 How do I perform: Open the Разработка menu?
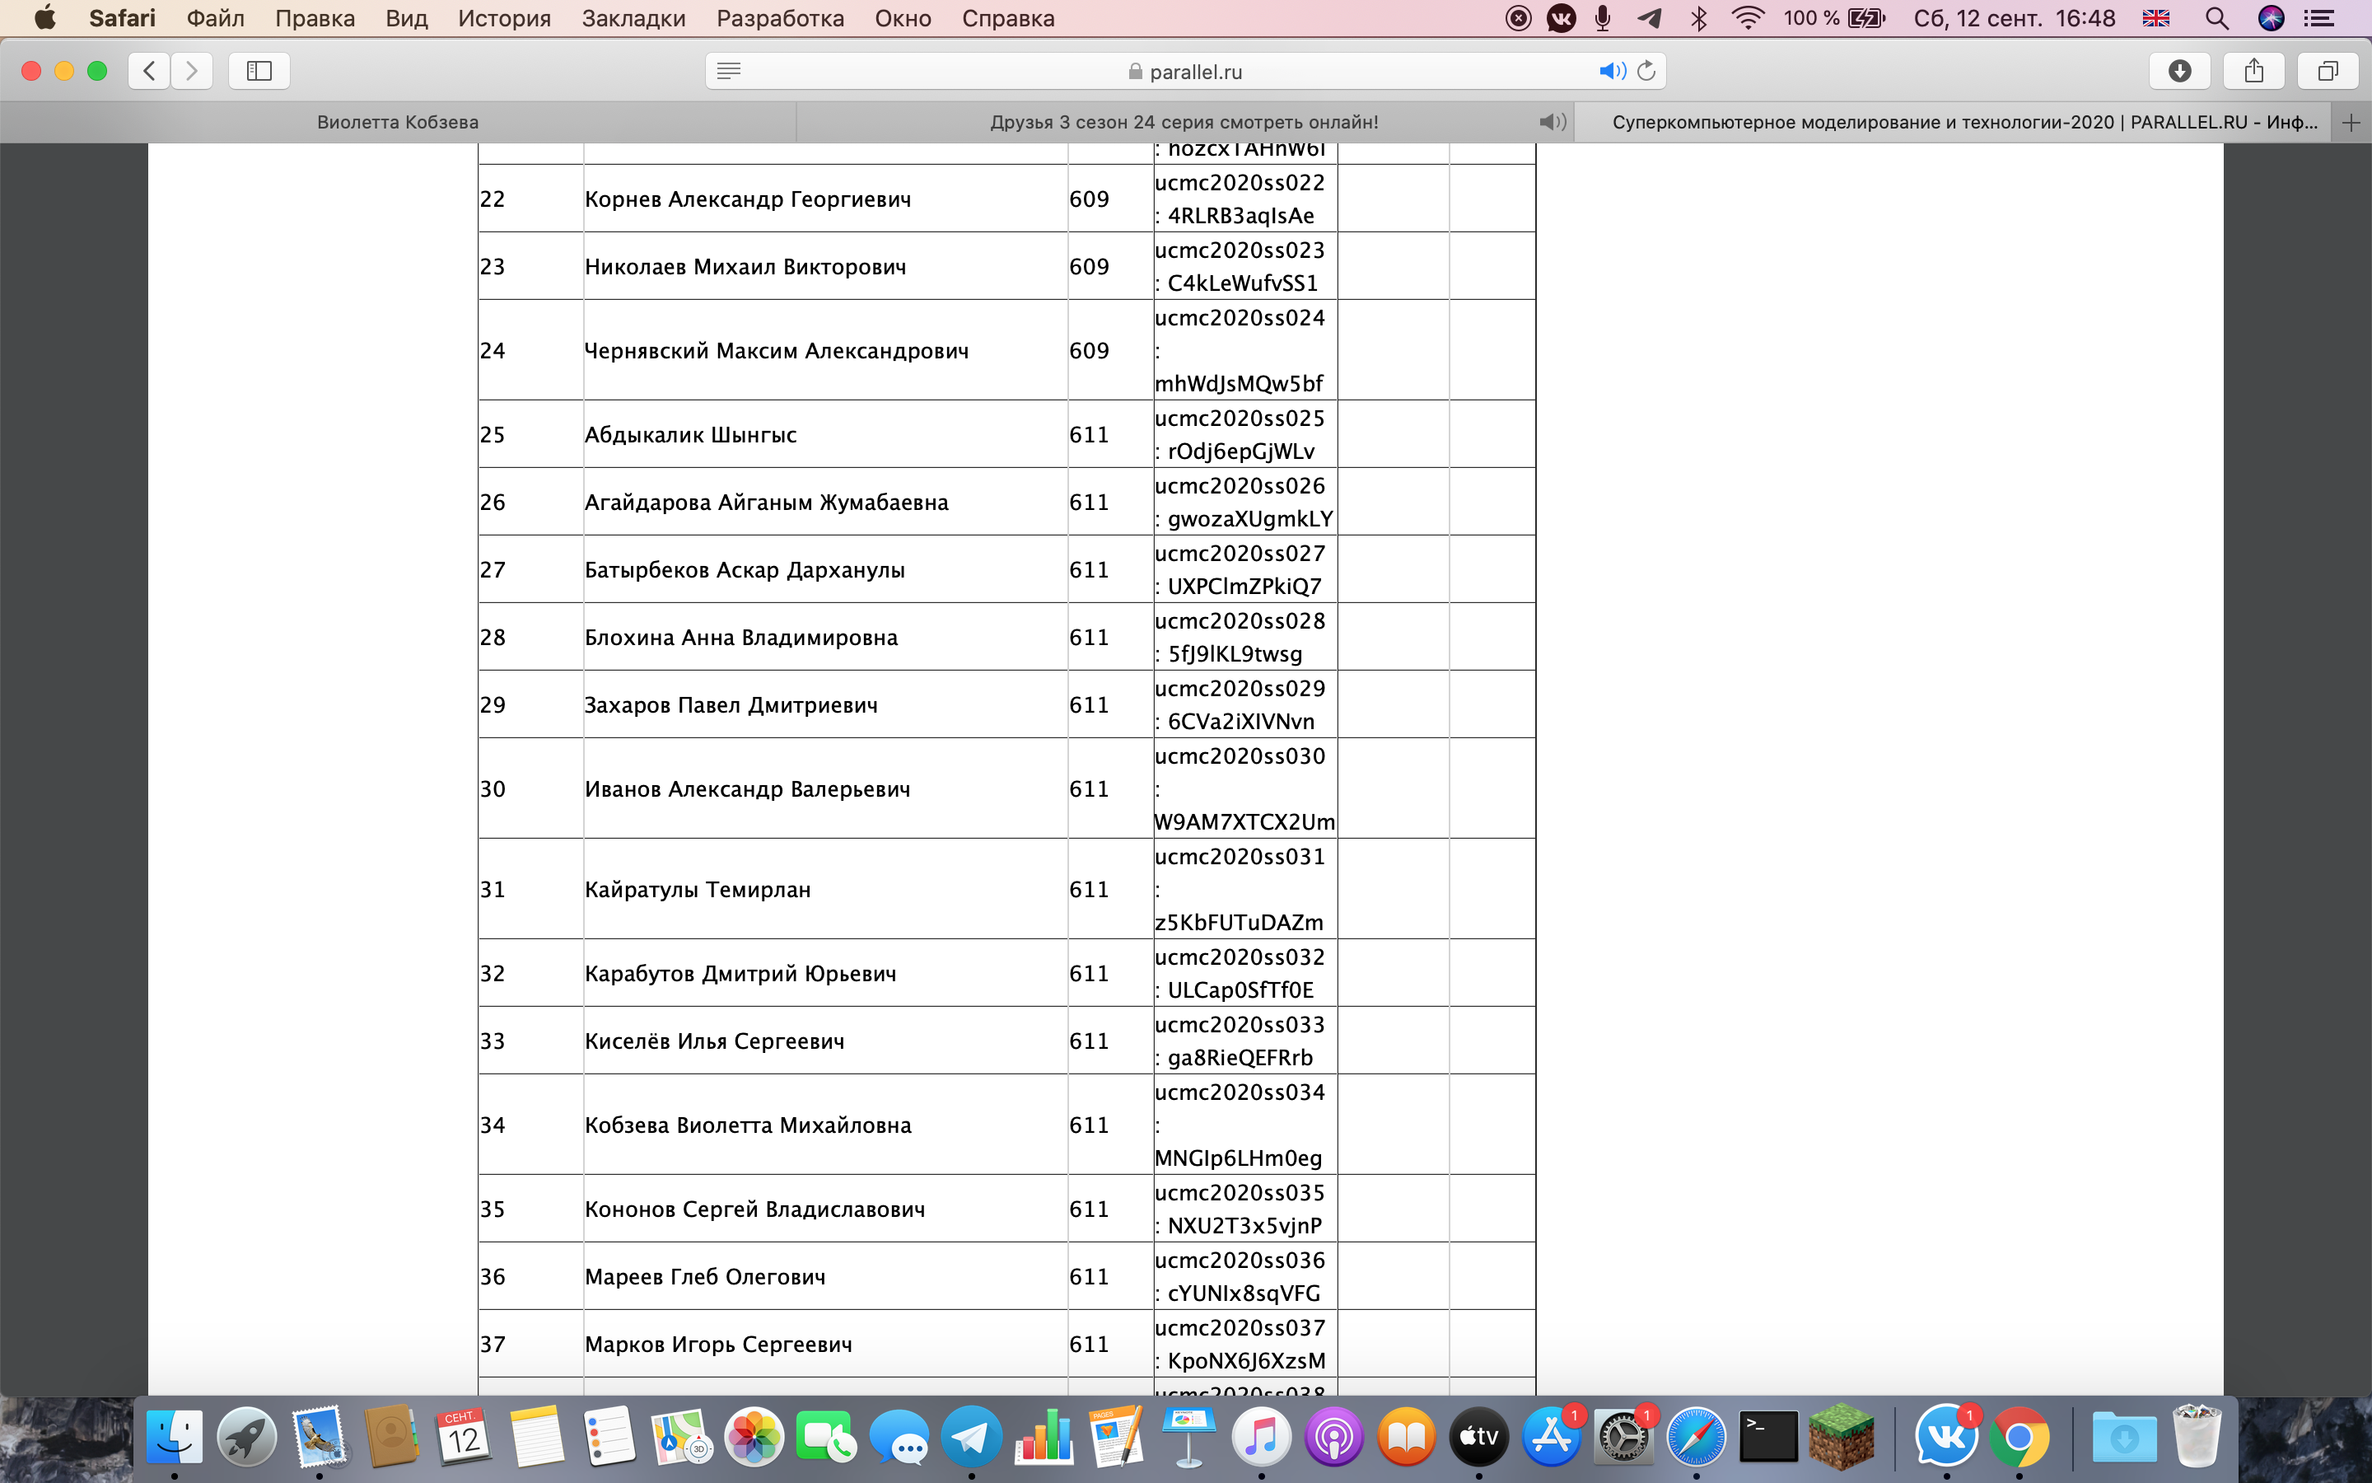[x=780, y=17]
